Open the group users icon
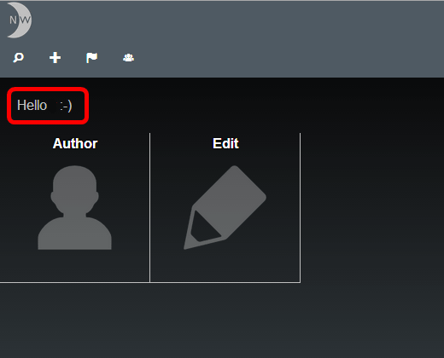 tap(128, 58)
